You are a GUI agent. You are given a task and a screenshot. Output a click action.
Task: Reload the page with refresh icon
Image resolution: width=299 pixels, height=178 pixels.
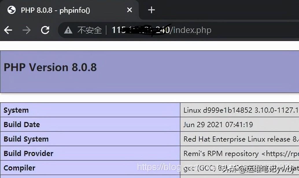(45, 30)
